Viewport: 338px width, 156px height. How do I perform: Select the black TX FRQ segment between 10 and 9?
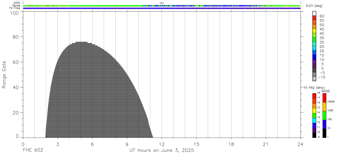click(314, 135)
